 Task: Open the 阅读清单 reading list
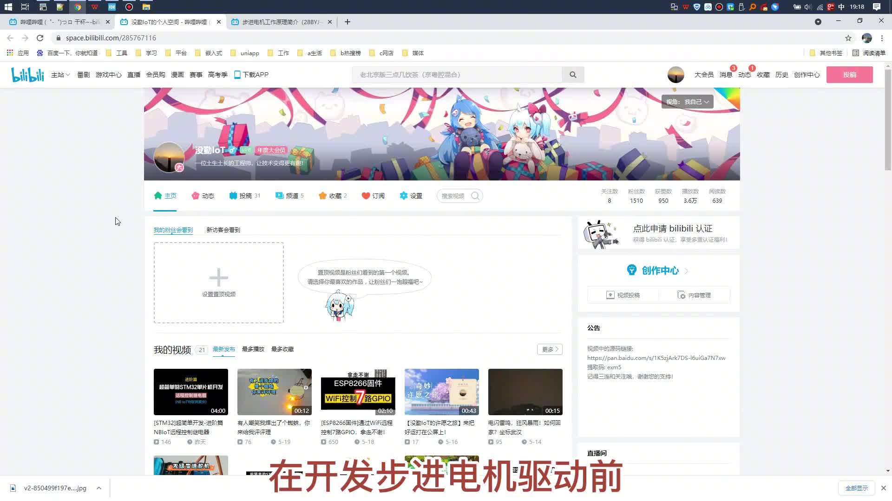click(x=869, y=53)
